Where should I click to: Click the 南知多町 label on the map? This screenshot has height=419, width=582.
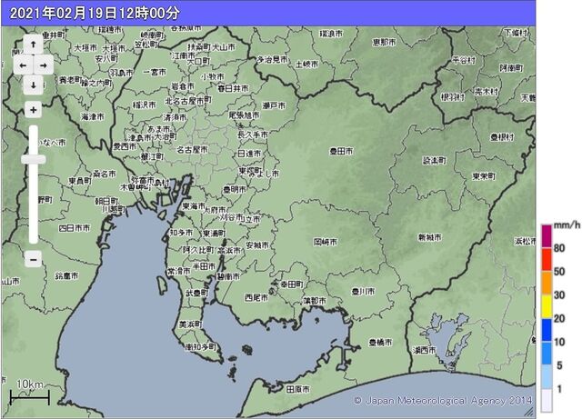(200, 347)
